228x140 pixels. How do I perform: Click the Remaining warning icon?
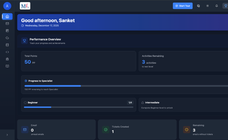pyautogui.click(x=187, y=130)
